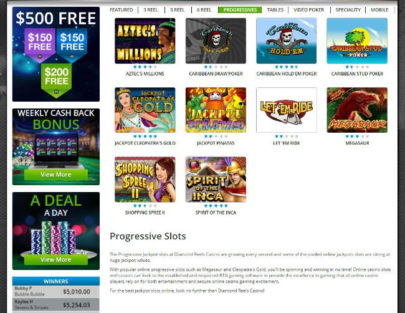Open the Mobile games tab
Viewport: 405px width, 313px height.
pyautogui.click(x=379, y=10)
